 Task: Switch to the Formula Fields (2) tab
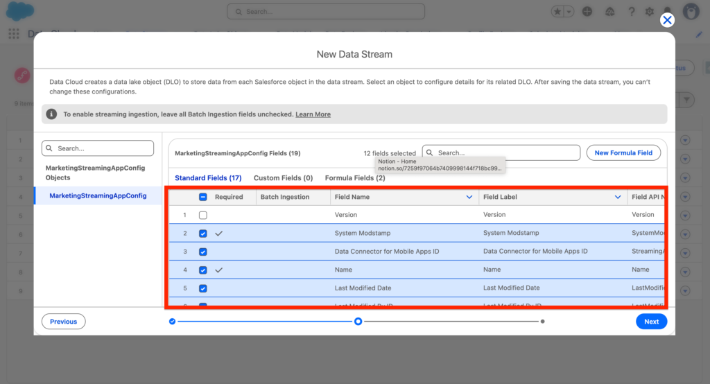355,178
